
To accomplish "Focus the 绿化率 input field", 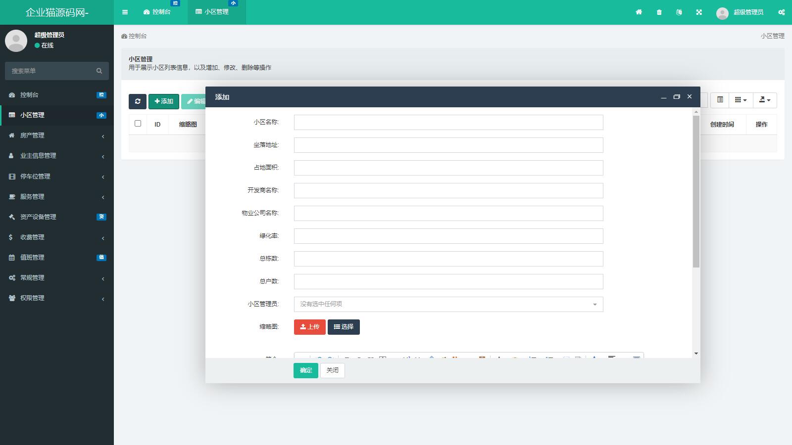I will [448, 236].
